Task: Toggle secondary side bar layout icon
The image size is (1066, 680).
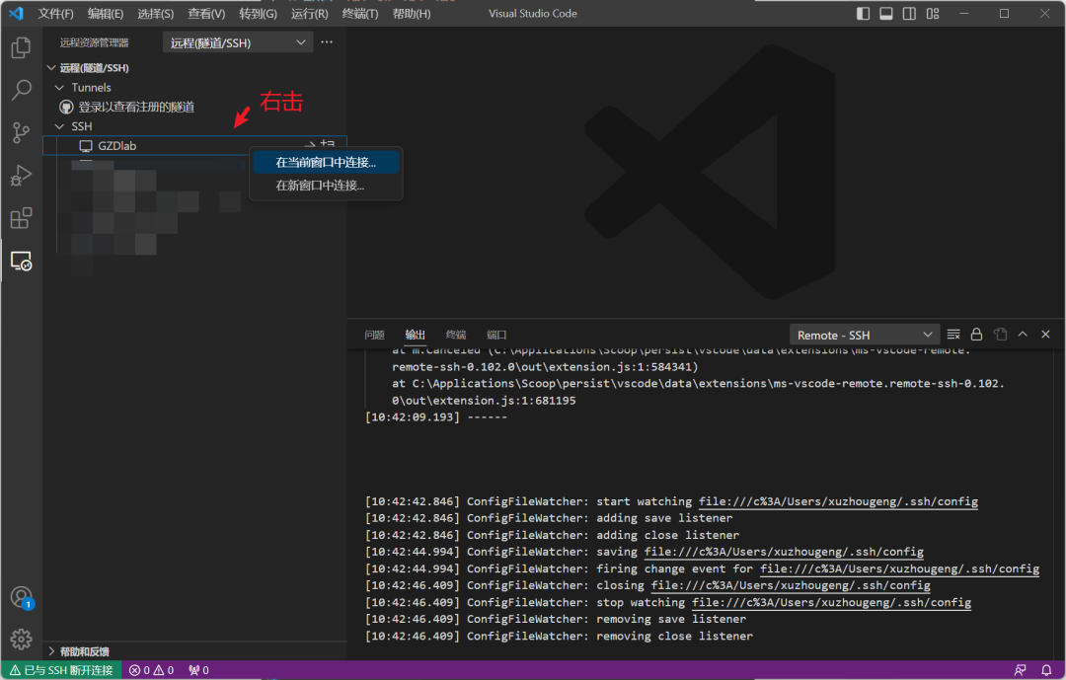Action: tap(909, 13)
